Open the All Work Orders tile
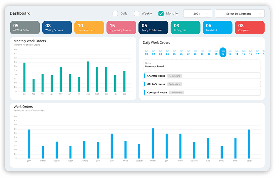Image resolution: width=275 pixels, height=177 pixels. (x=25, y=28)
